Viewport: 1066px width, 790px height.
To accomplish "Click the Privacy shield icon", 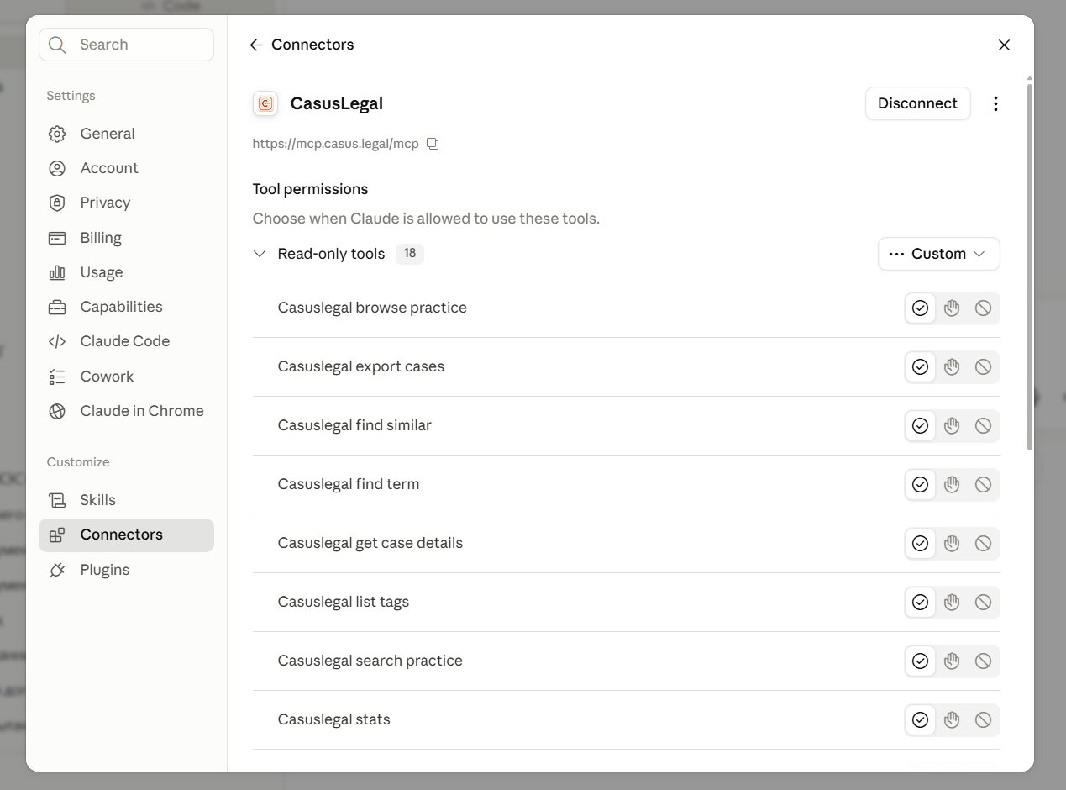I will click(x=57, y=203).
